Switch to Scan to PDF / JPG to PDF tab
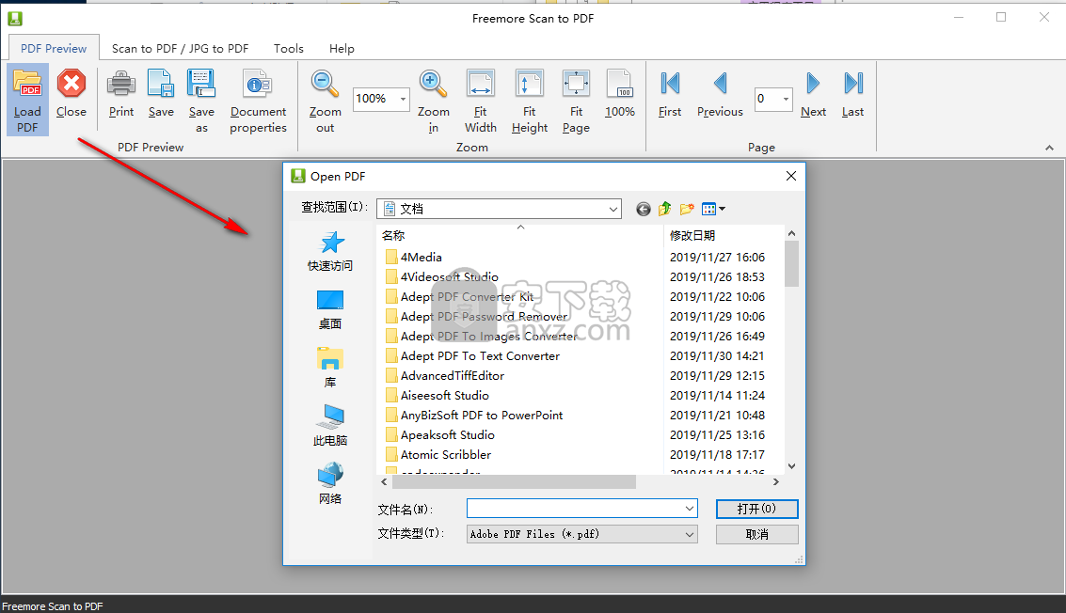 tap(180, 48)
